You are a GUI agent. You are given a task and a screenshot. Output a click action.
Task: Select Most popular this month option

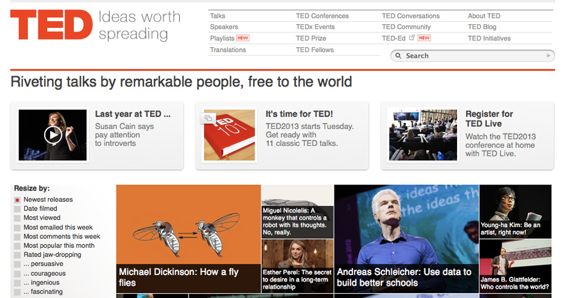pyautogui.click(x=17, y=246)
